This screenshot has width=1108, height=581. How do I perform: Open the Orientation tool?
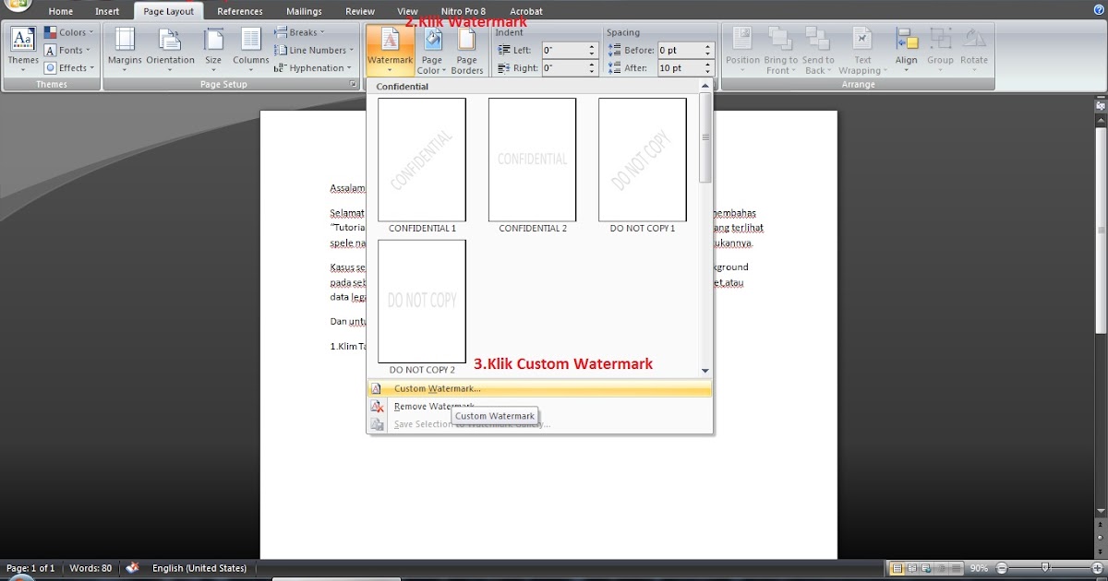point(170,48)
